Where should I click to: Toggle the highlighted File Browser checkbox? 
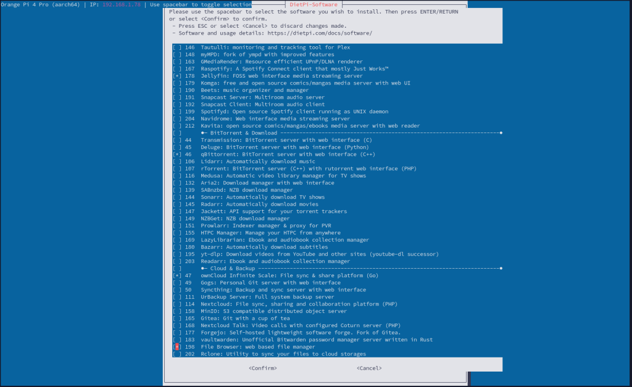pyautogui.click(x=177, y=347)
